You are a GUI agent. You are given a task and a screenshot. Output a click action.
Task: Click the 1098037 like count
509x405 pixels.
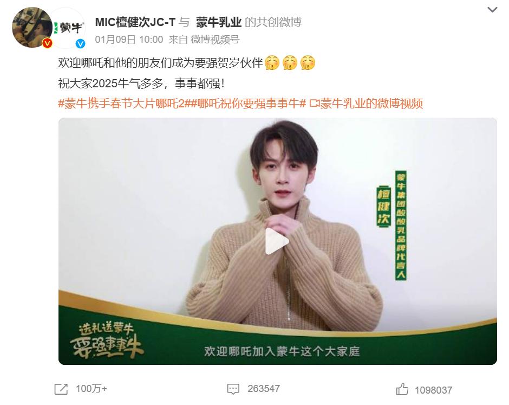click(x=433, y=390)
